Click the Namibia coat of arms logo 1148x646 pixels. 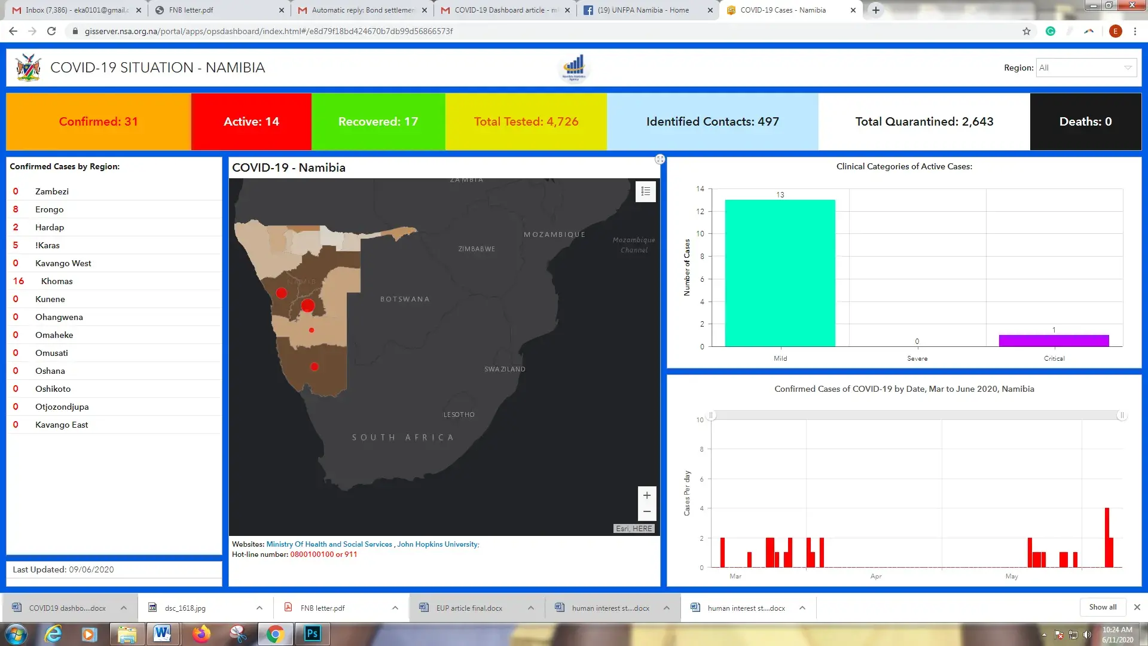(x=28, y=68)
